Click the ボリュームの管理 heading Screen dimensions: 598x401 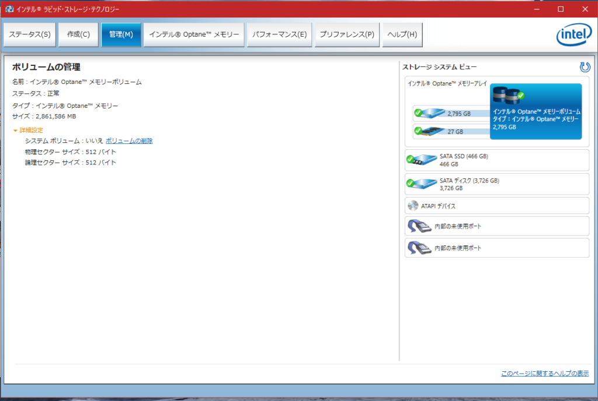click(x=46, y=67)
